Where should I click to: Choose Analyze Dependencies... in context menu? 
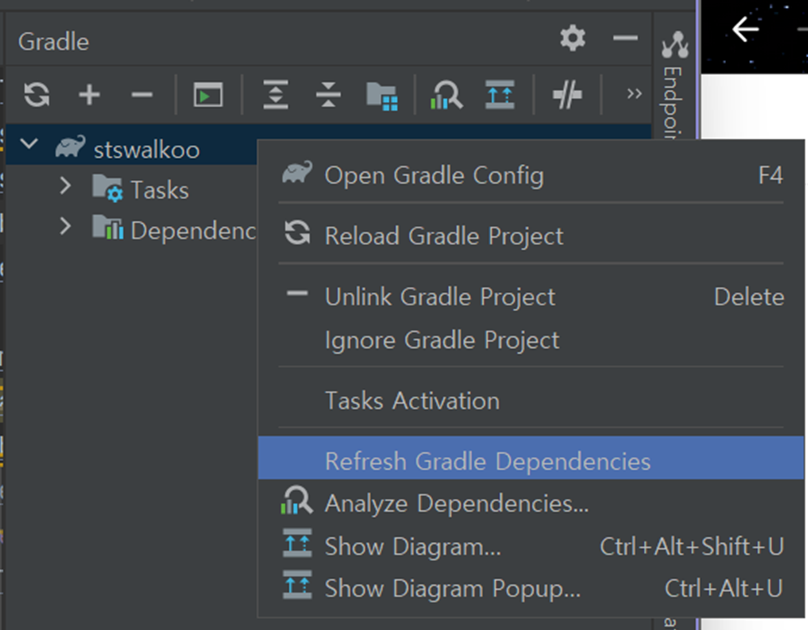[x=531, y=503]
